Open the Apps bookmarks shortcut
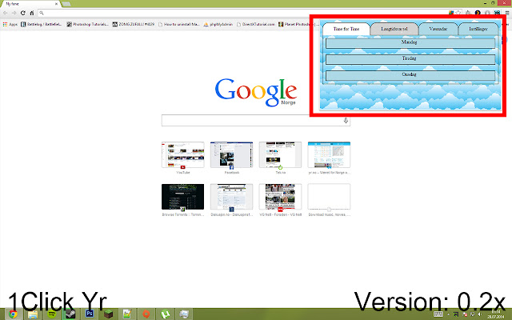The height and width of the screenshot is (320, 512). pos(10,24)
